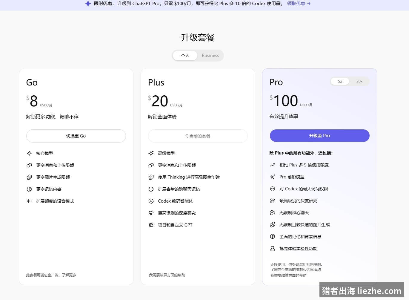409x300 pixels.
Task: Click the 你当前的套餐 button in Plus
Action: click(x=198, y=136)
